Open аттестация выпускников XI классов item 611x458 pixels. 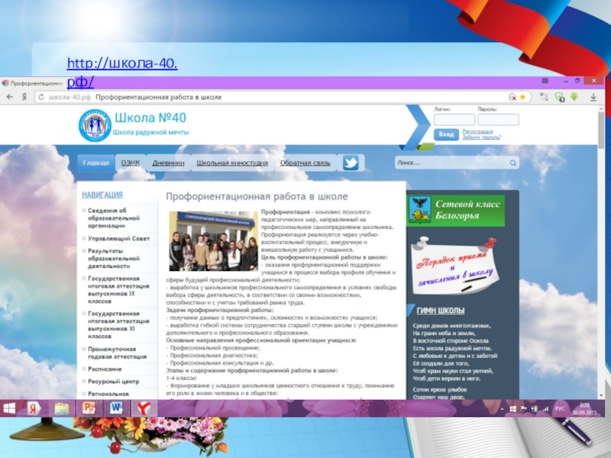(x=118, y=325)
